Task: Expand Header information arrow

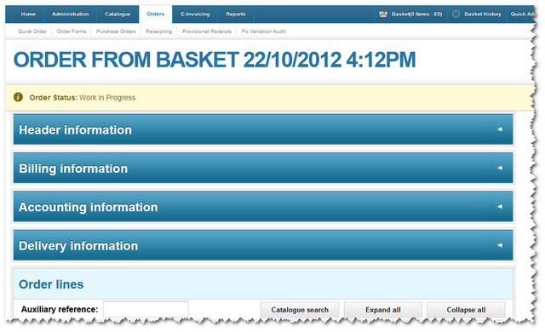Action: (500, 129)
